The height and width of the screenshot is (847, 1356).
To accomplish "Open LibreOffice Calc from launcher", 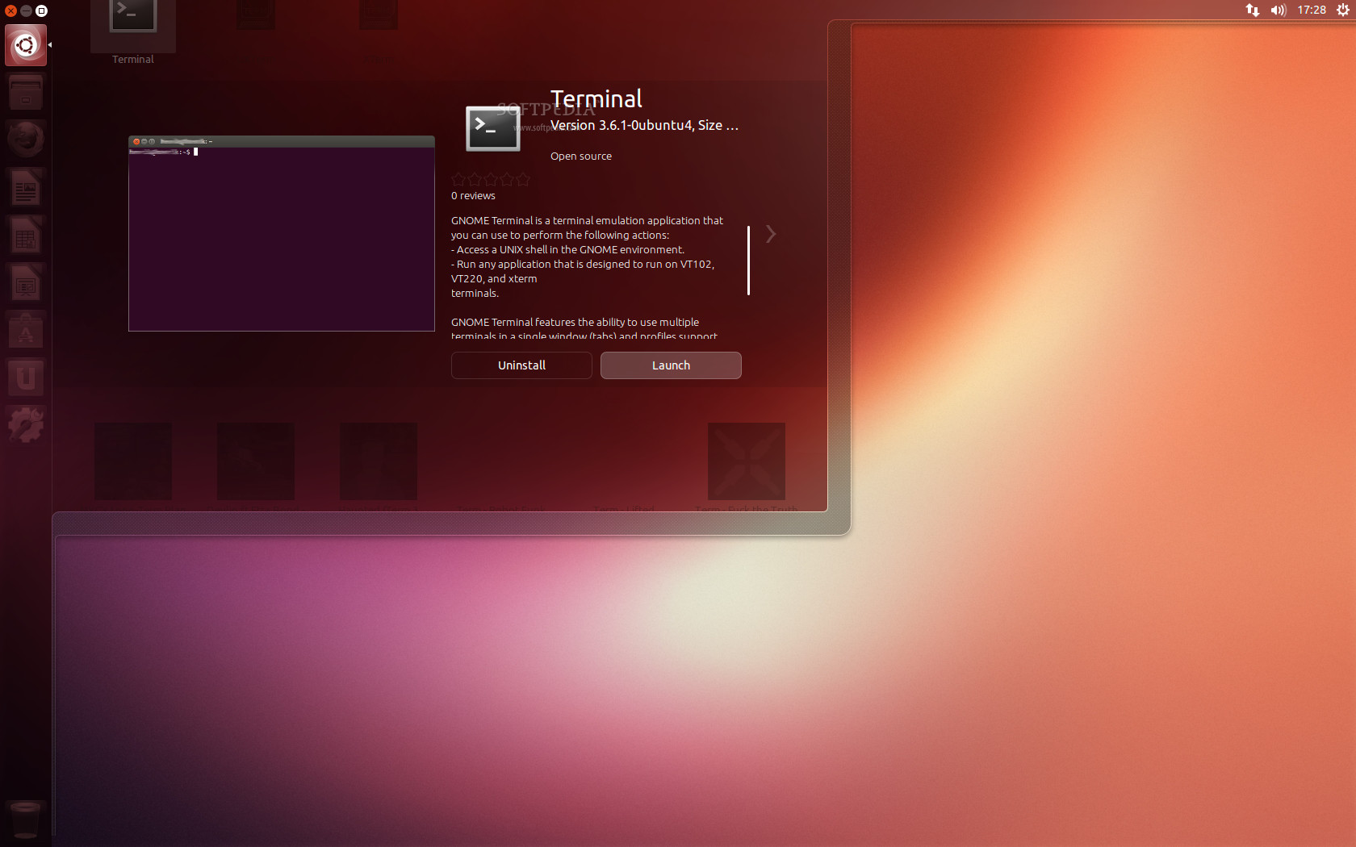I will point(26,236).
